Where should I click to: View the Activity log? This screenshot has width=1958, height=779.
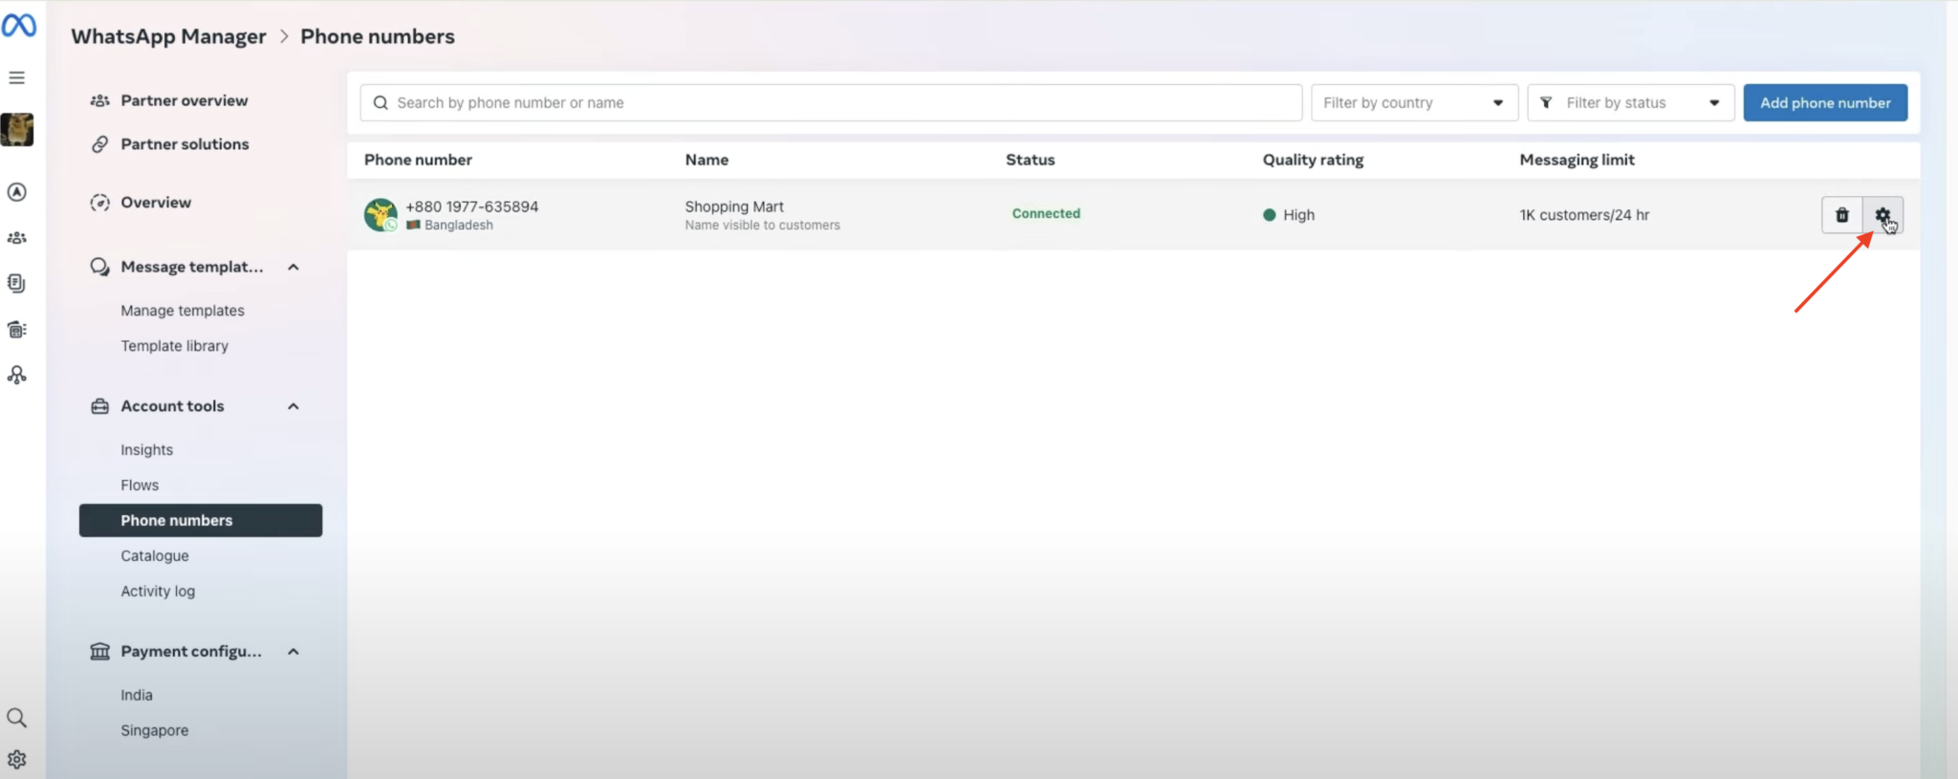click(x=158, y=592)
